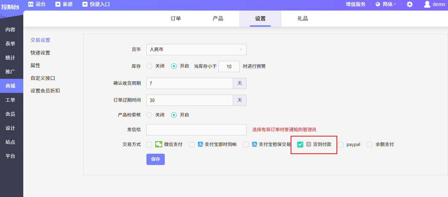The image size is (448, 197).
Task: Click the globe icon beside 简体
Action: click(x=378, y=4)
